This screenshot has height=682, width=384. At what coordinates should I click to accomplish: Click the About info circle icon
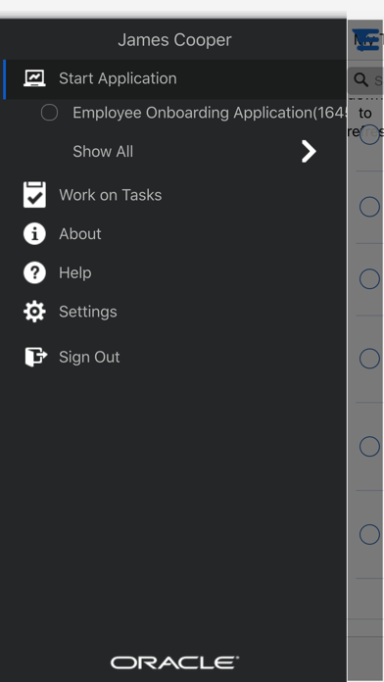[x=34, y=233]
